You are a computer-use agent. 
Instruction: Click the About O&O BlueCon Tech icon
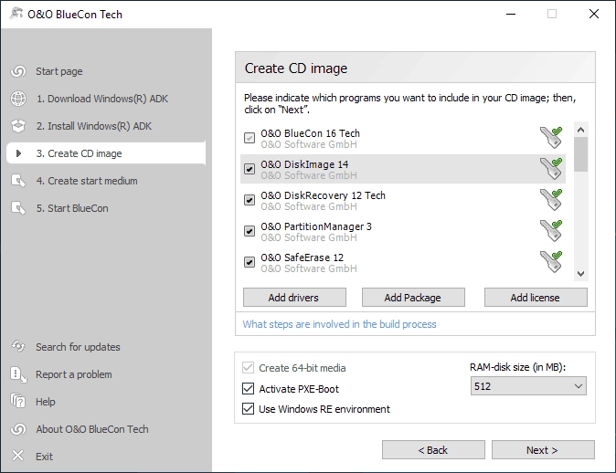[x=18, y=429]
